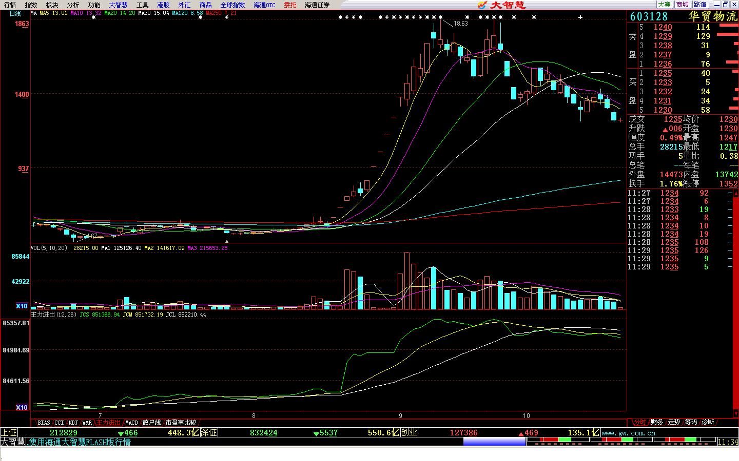Viewport: 739px width, 461px height.
Task: Click the MA5 13.01 indicator label
Action: (53, 13)
